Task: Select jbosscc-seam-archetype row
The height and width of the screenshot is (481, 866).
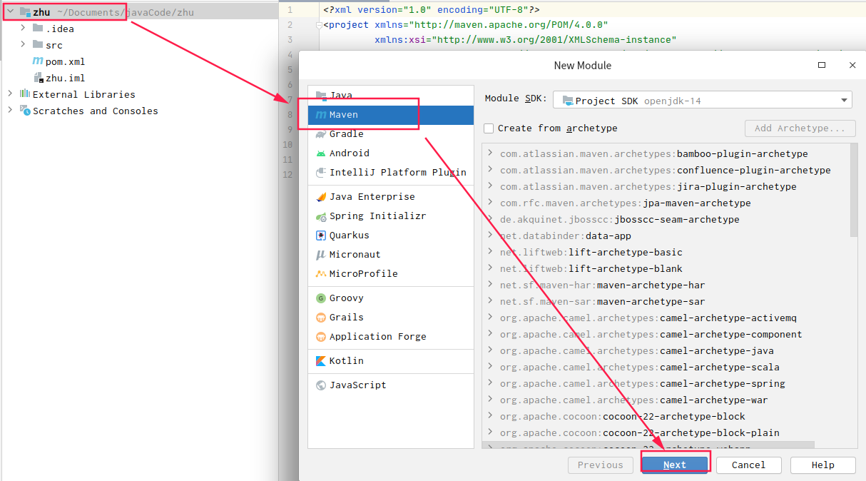Action: click(666, 219)
